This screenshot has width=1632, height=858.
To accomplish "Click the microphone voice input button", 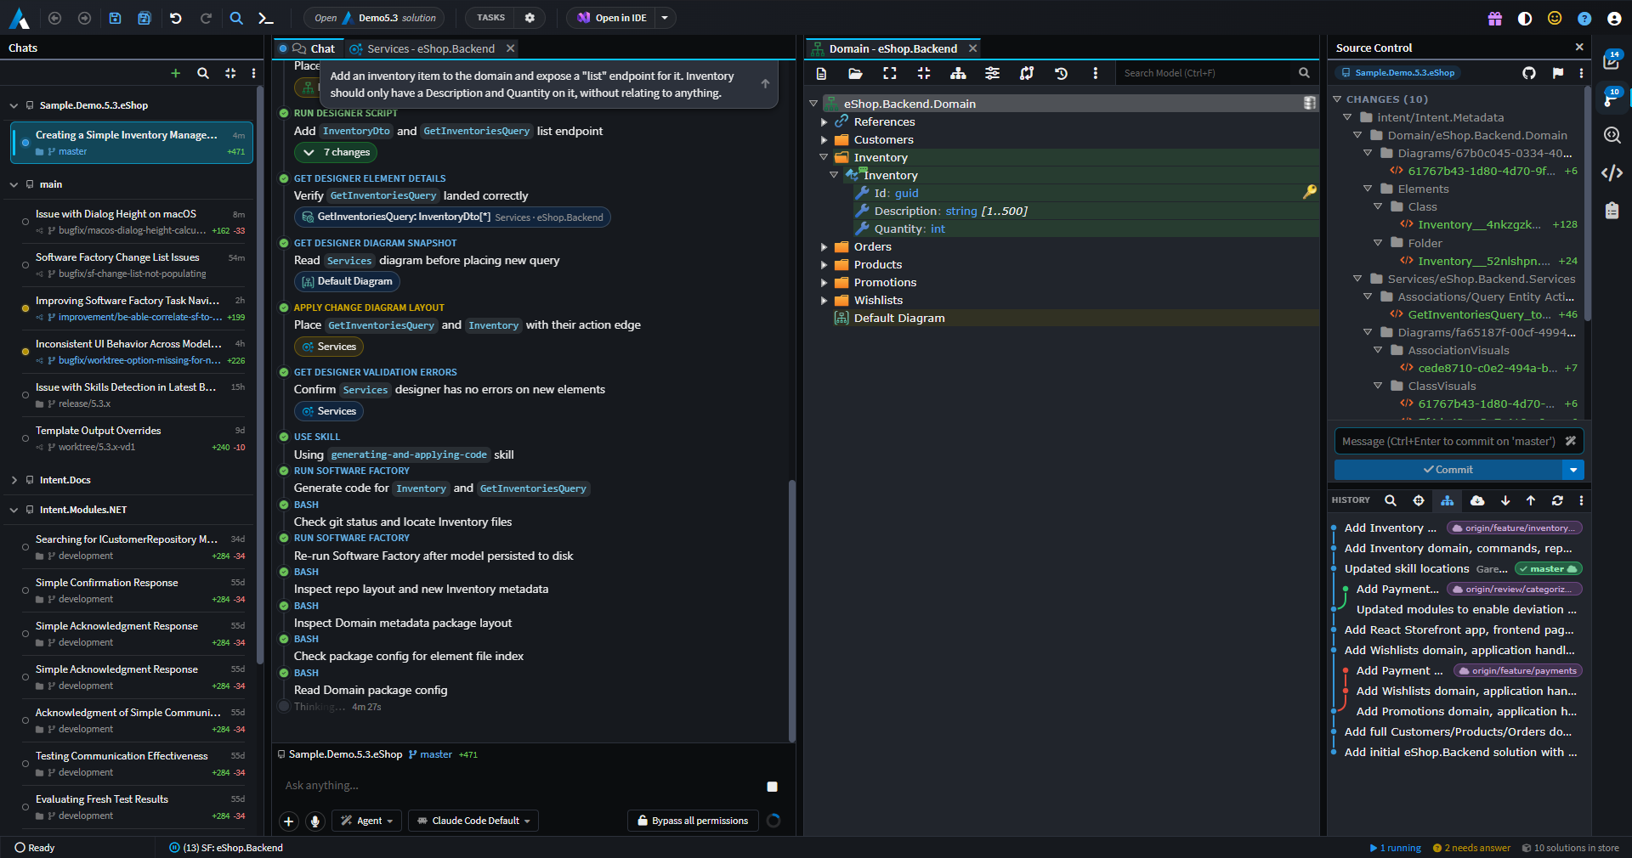I will pyautogui.click(x=315, y=821).
